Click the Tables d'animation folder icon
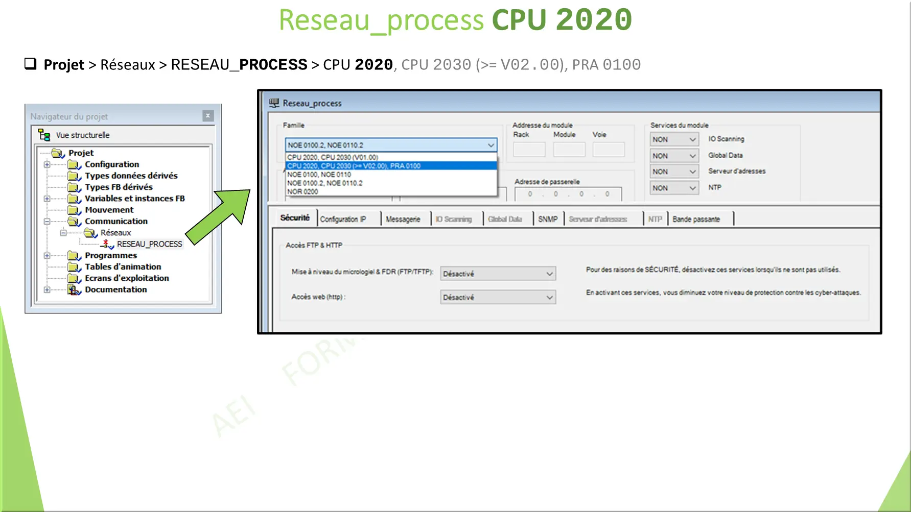The width and height of the screenshot is (911, 512). pyautogui.click(x=74, y=266)
